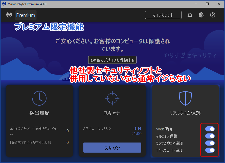Start scan with スキャン button

click(112, 148)
